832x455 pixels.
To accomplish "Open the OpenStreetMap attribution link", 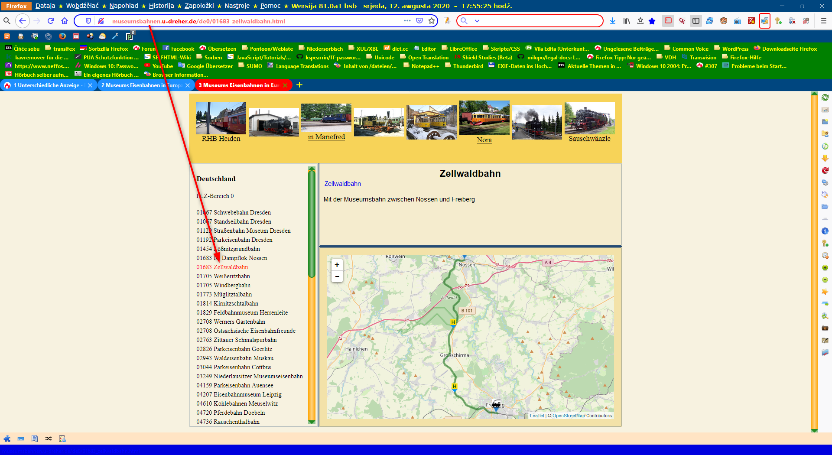I will click(568, 416).
